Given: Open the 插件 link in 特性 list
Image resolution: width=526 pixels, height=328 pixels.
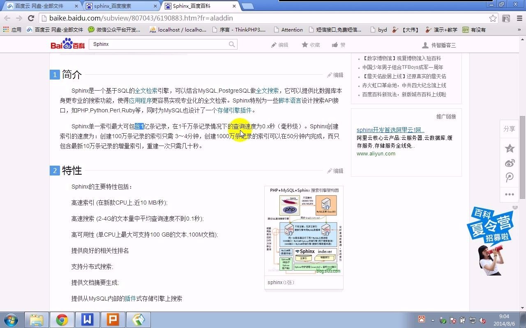Looking at the screenshot, I should (x=130, y=298).
